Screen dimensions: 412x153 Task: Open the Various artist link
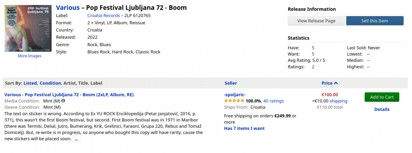pos(68,7)
